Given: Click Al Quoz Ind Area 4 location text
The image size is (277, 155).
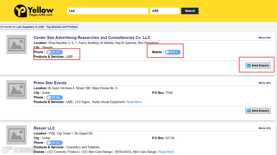Looking at the screenshot, I should pos(83,88).
